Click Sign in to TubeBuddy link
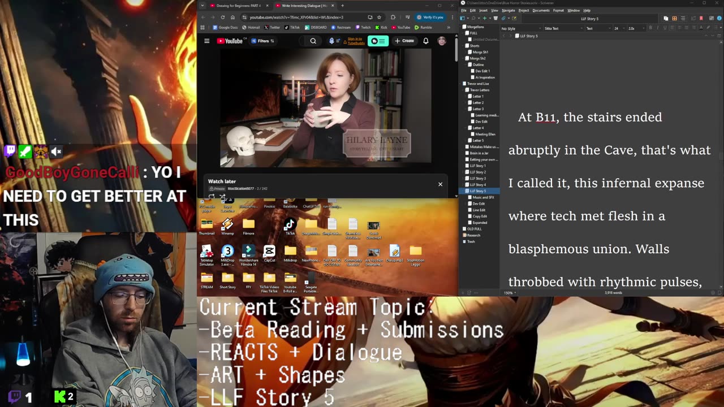This screenshot has width=724, height=407. coord(355,41)
